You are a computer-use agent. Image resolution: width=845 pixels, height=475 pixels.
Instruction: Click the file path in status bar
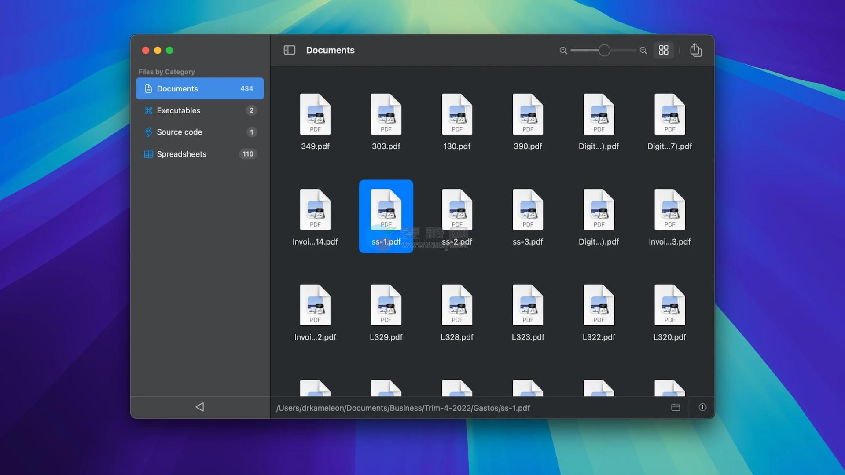403,408
